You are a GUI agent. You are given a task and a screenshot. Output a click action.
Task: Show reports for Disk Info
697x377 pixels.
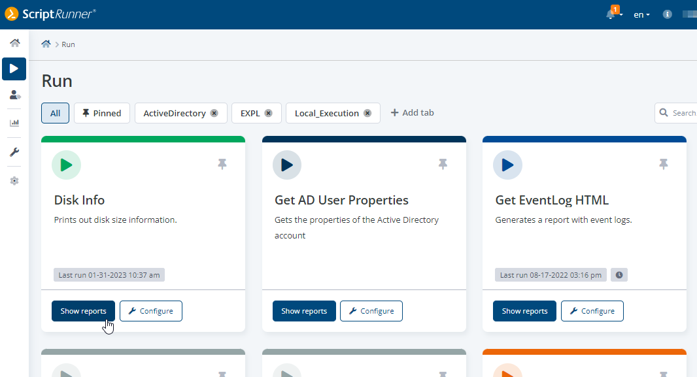tap(83, 311)
